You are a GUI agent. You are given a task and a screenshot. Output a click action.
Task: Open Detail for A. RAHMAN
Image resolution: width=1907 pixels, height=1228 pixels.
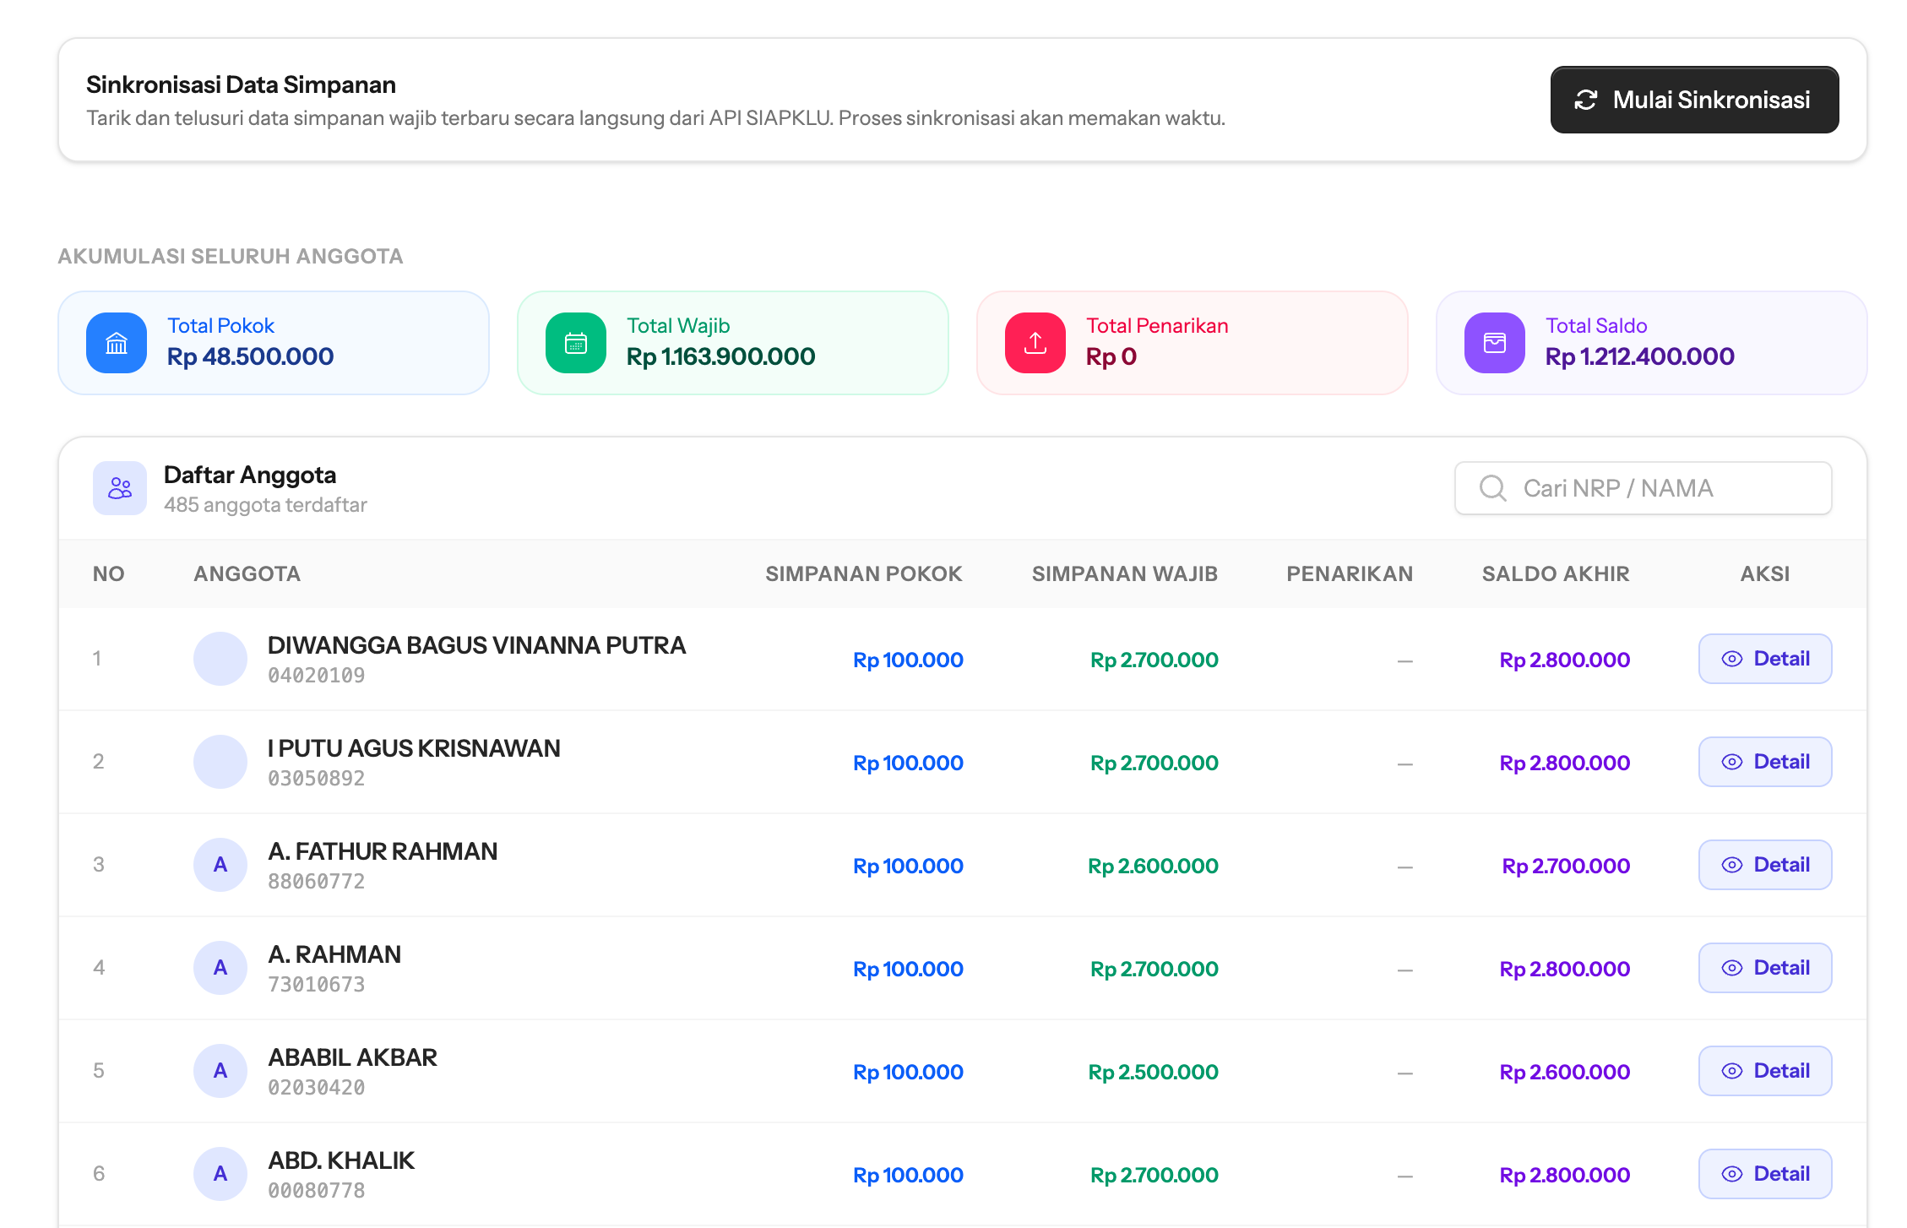tap(1765, 968)
